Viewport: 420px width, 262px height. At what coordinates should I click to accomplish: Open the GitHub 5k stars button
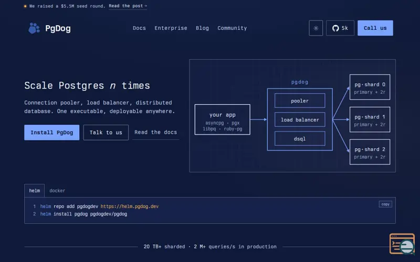pyautogui.click(x=340, y=28)
